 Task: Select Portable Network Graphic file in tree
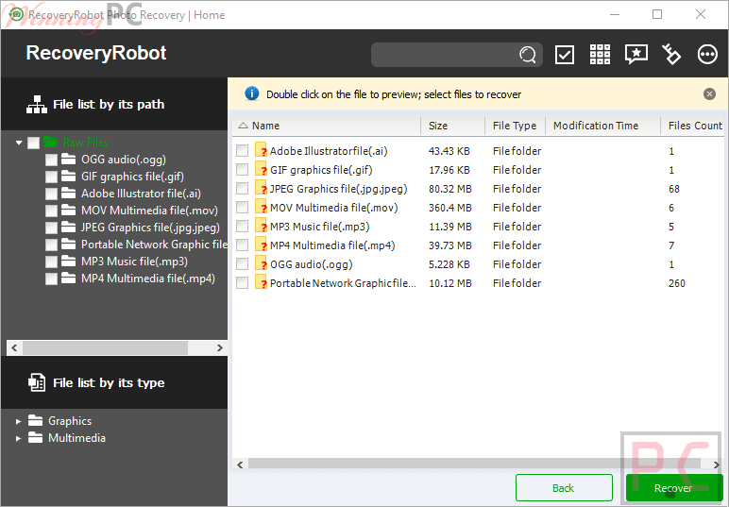click(x=154, y=245)
